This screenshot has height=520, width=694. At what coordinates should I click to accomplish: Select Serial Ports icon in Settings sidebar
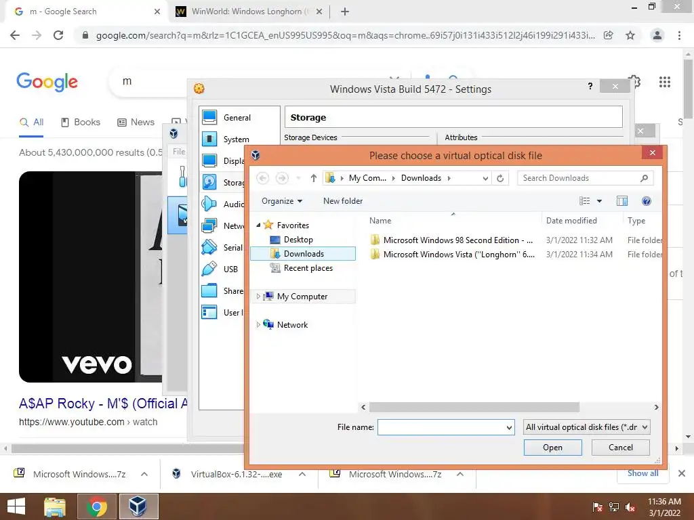pyautogui.click(x=209, y=247)
